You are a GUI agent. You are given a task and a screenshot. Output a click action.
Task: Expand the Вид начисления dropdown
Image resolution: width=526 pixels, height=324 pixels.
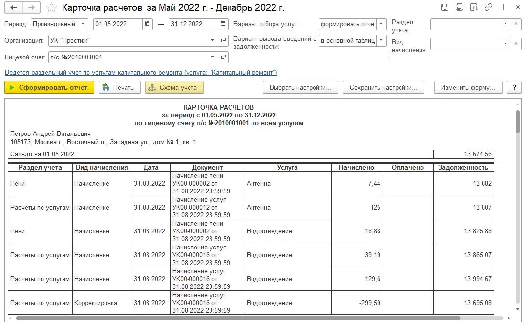tap(506, 44)
